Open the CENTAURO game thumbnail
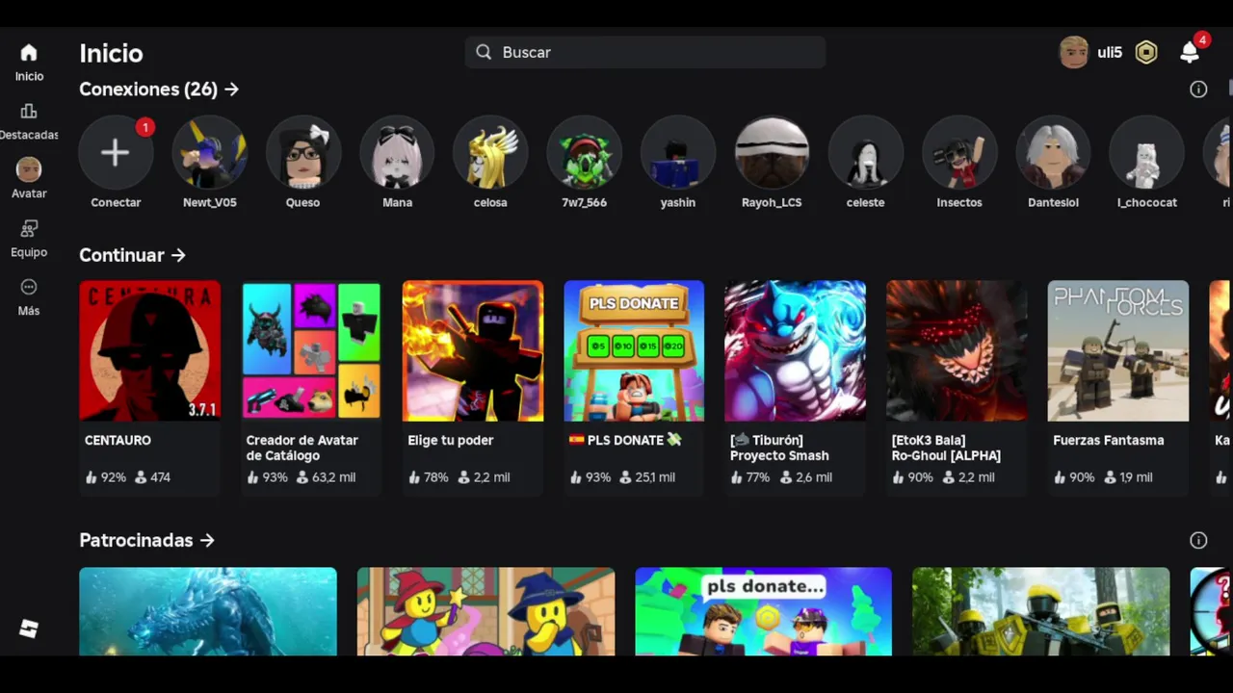Screen dimensions: 1233x693 tap(149, 351)
